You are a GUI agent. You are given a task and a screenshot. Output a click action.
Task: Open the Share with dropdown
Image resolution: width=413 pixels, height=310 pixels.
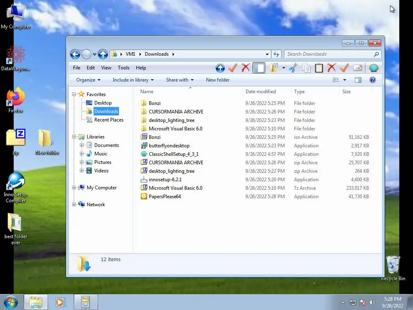179,80
